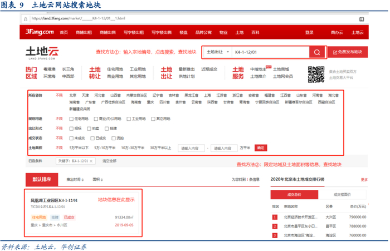
Task: Open 北京市昌平区东小口 ranking entry
Action: (x=300, y=226)
